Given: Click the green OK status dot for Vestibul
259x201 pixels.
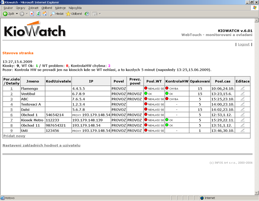Looking at the screenshot, I should pyautogui.click(x=146, y=94).
